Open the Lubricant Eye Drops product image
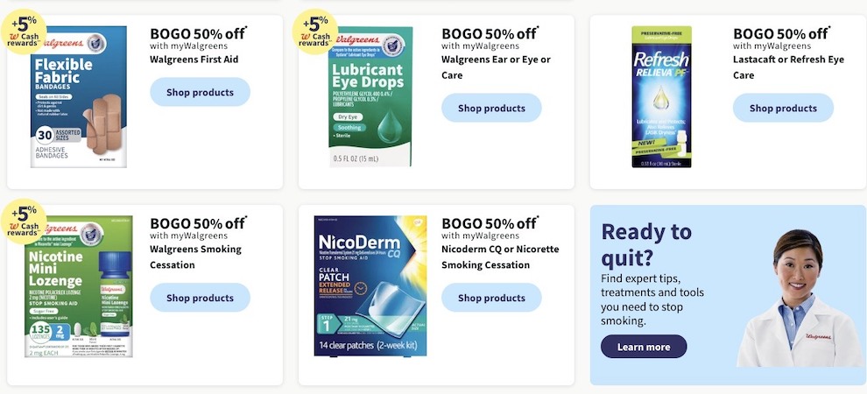The width and height of the screenshot is (867, 394). (370, 96)
